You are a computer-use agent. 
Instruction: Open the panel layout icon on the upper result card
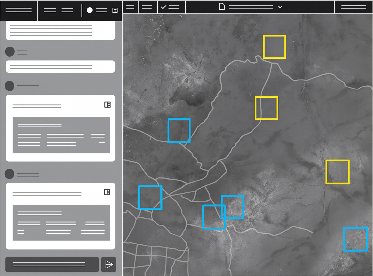point(108,105)
